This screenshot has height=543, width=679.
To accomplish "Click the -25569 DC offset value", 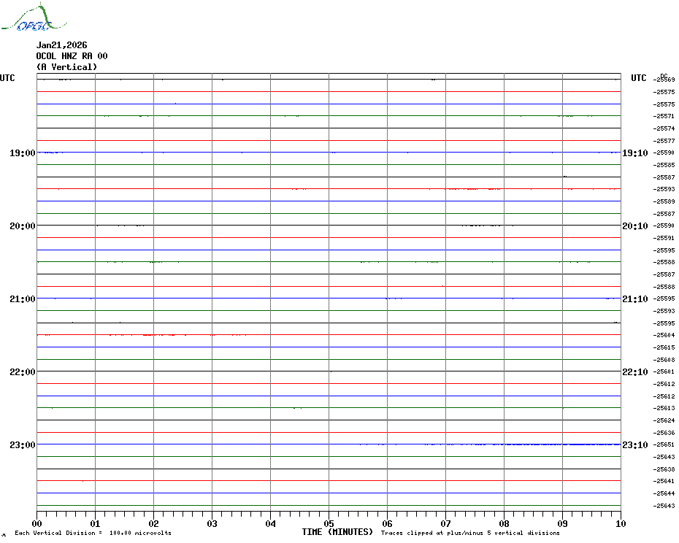I will pyautogui.click(x=664, y=80).
